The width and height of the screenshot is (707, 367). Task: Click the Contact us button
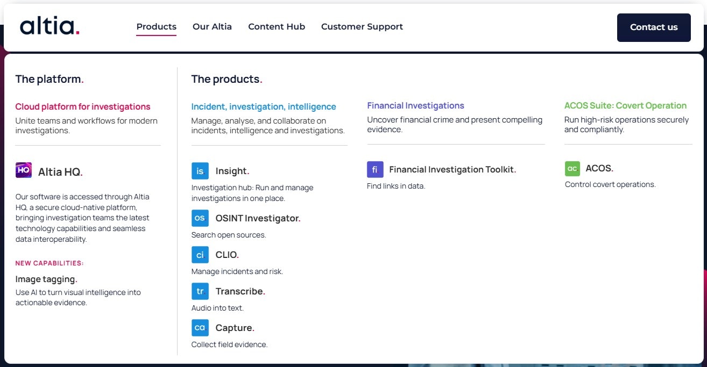pos(654,27)
